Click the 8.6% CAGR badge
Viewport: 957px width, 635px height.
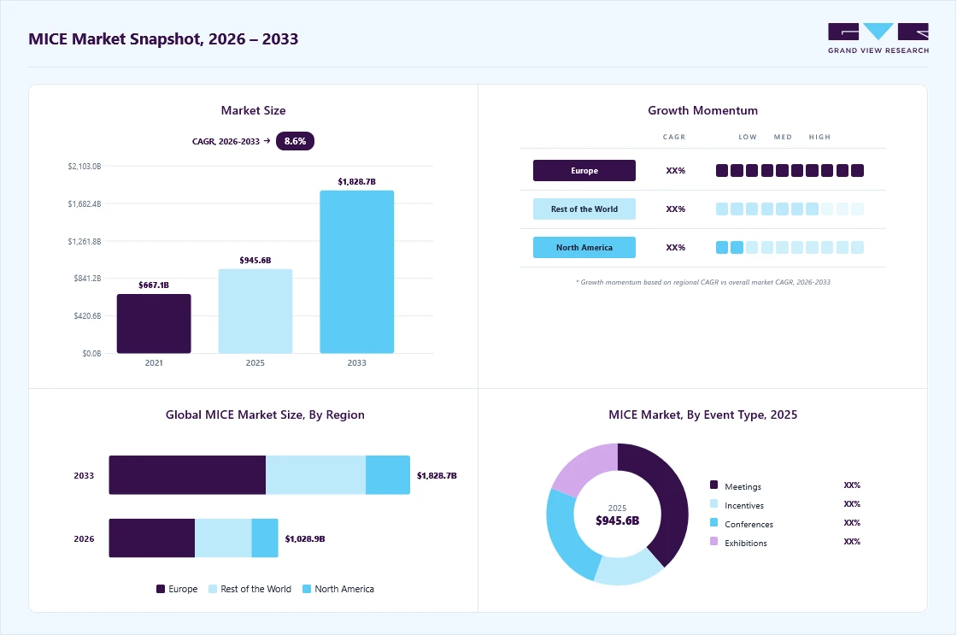(295, 141)
